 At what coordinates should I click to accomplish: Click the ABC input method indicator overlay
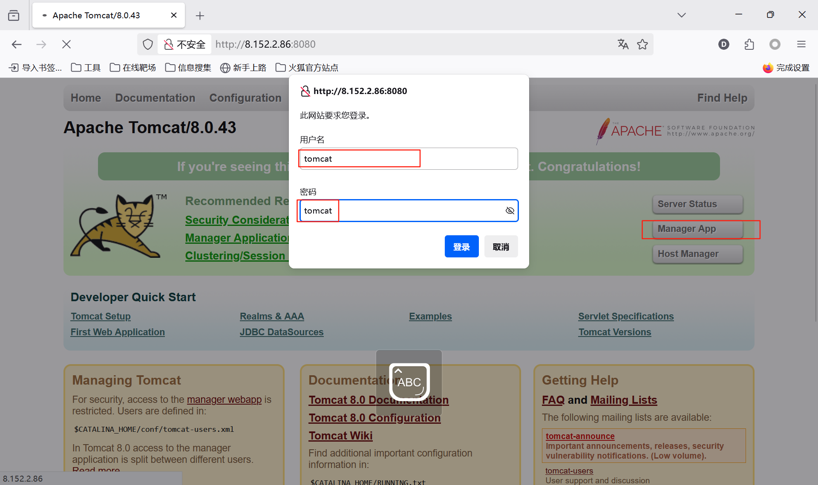tap(409, 382)
